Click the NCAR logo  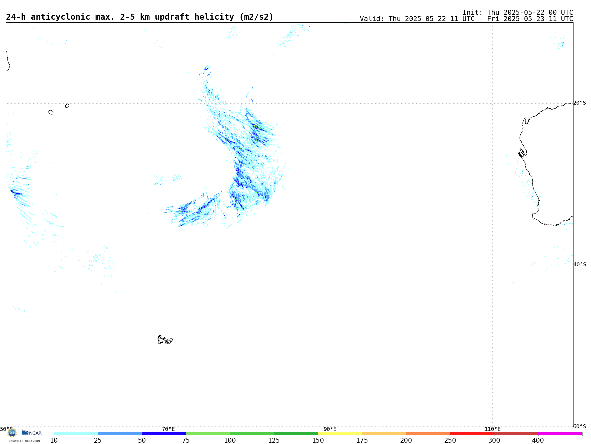[31, 433]
